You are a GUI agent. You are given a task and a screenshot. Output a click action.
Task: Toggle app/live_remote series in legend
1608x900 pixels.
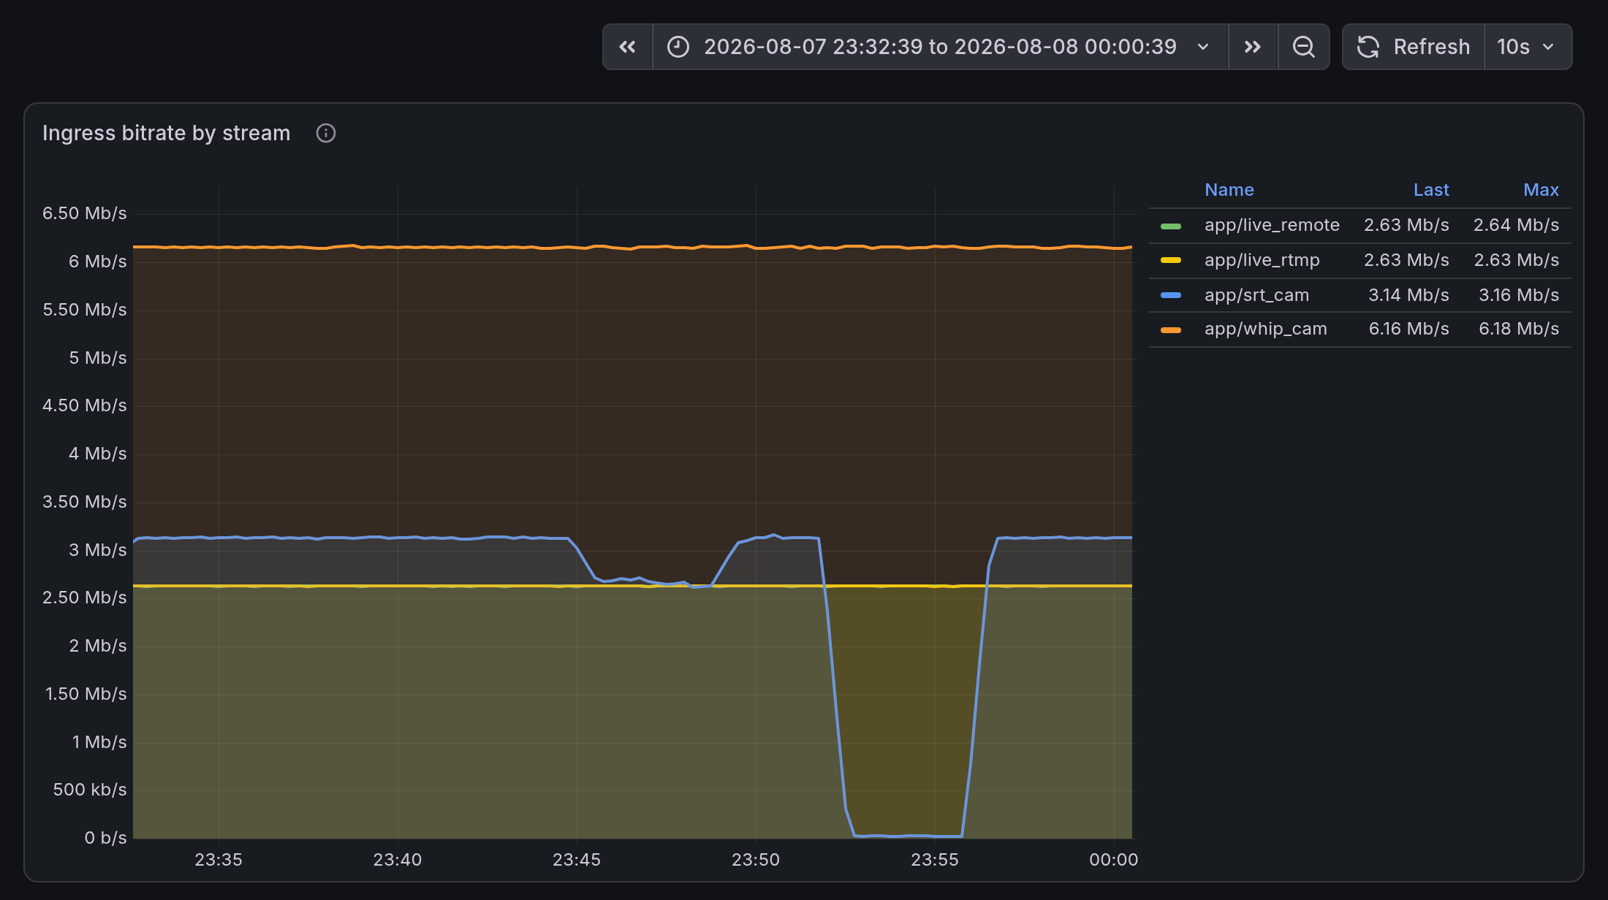(x=1272, y=225)
